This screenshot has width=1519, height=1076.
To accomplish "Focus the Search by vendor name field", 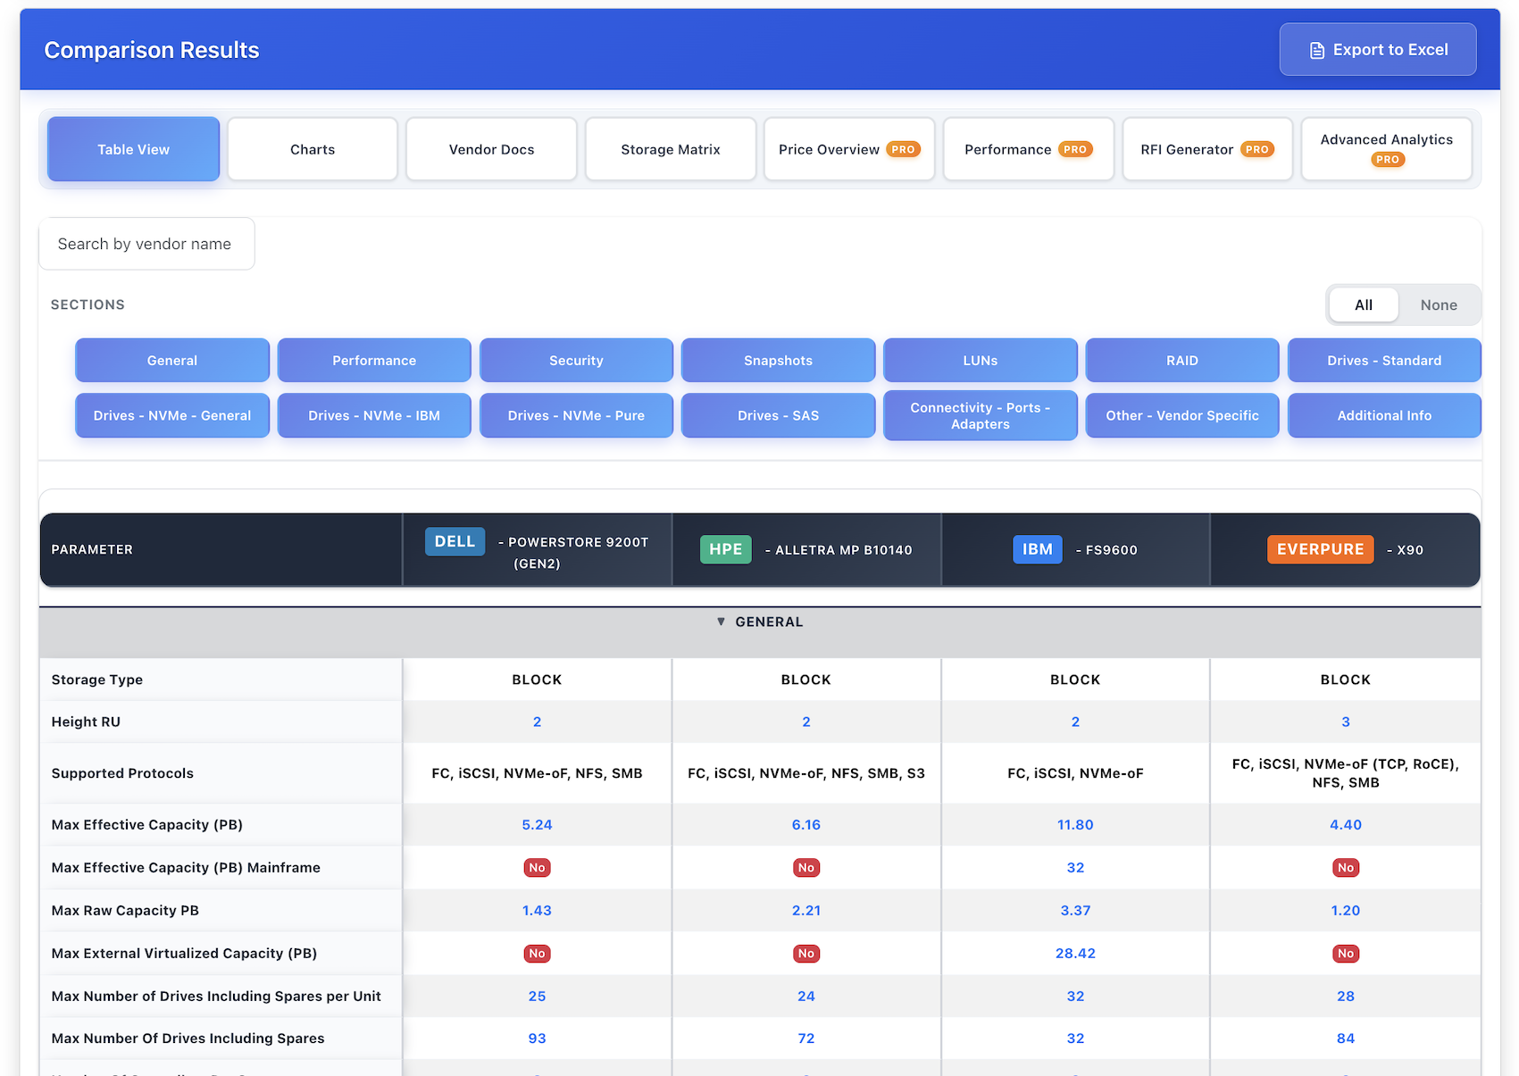I will click(x=146, y=244).
